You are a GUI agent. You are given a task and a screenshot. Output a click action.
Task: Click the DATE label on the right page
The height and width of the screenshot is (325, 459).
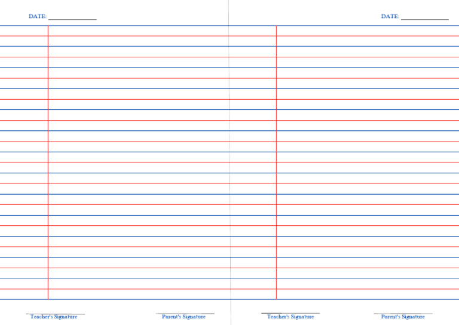(390, 16)
